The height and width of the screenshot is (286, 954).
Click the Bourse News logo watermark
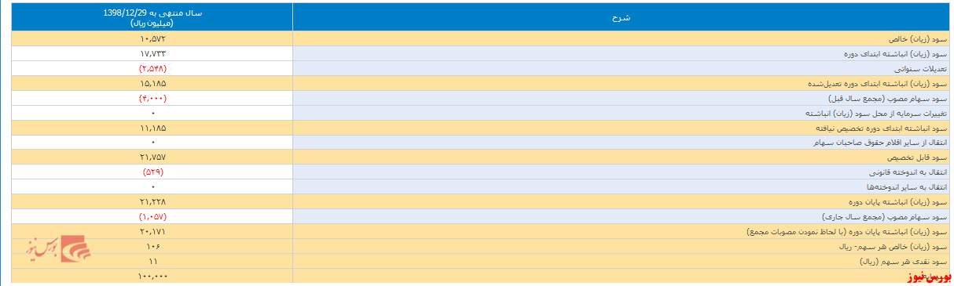coord(60,248)
